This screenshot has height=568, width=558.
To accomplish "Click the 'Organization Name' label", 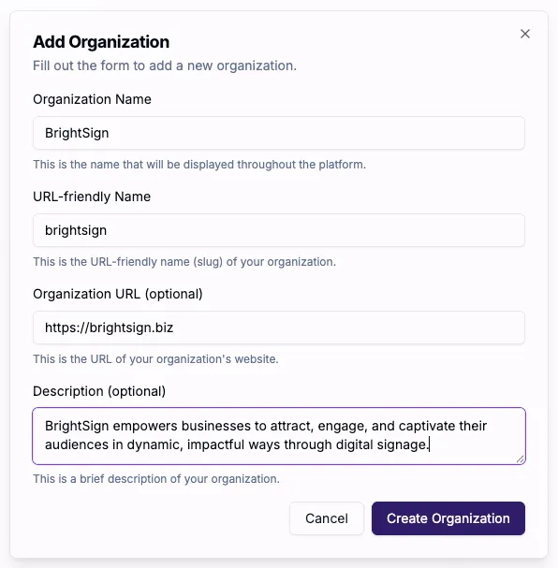I will pos(92,99).
